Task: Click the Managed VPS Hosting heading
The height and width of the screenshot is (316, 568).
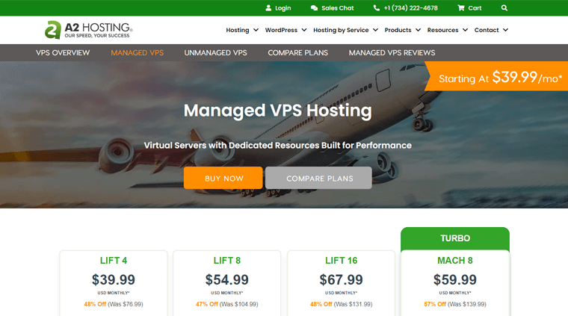Action: (278, 111)
